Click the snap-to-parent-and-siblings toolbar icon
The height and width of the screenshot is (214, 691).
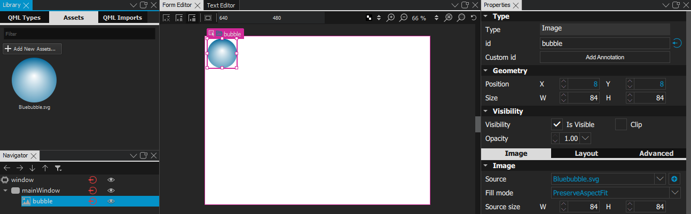pos(179,18)
